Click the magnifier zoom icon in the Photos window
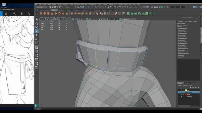 [x=14, y=13]
